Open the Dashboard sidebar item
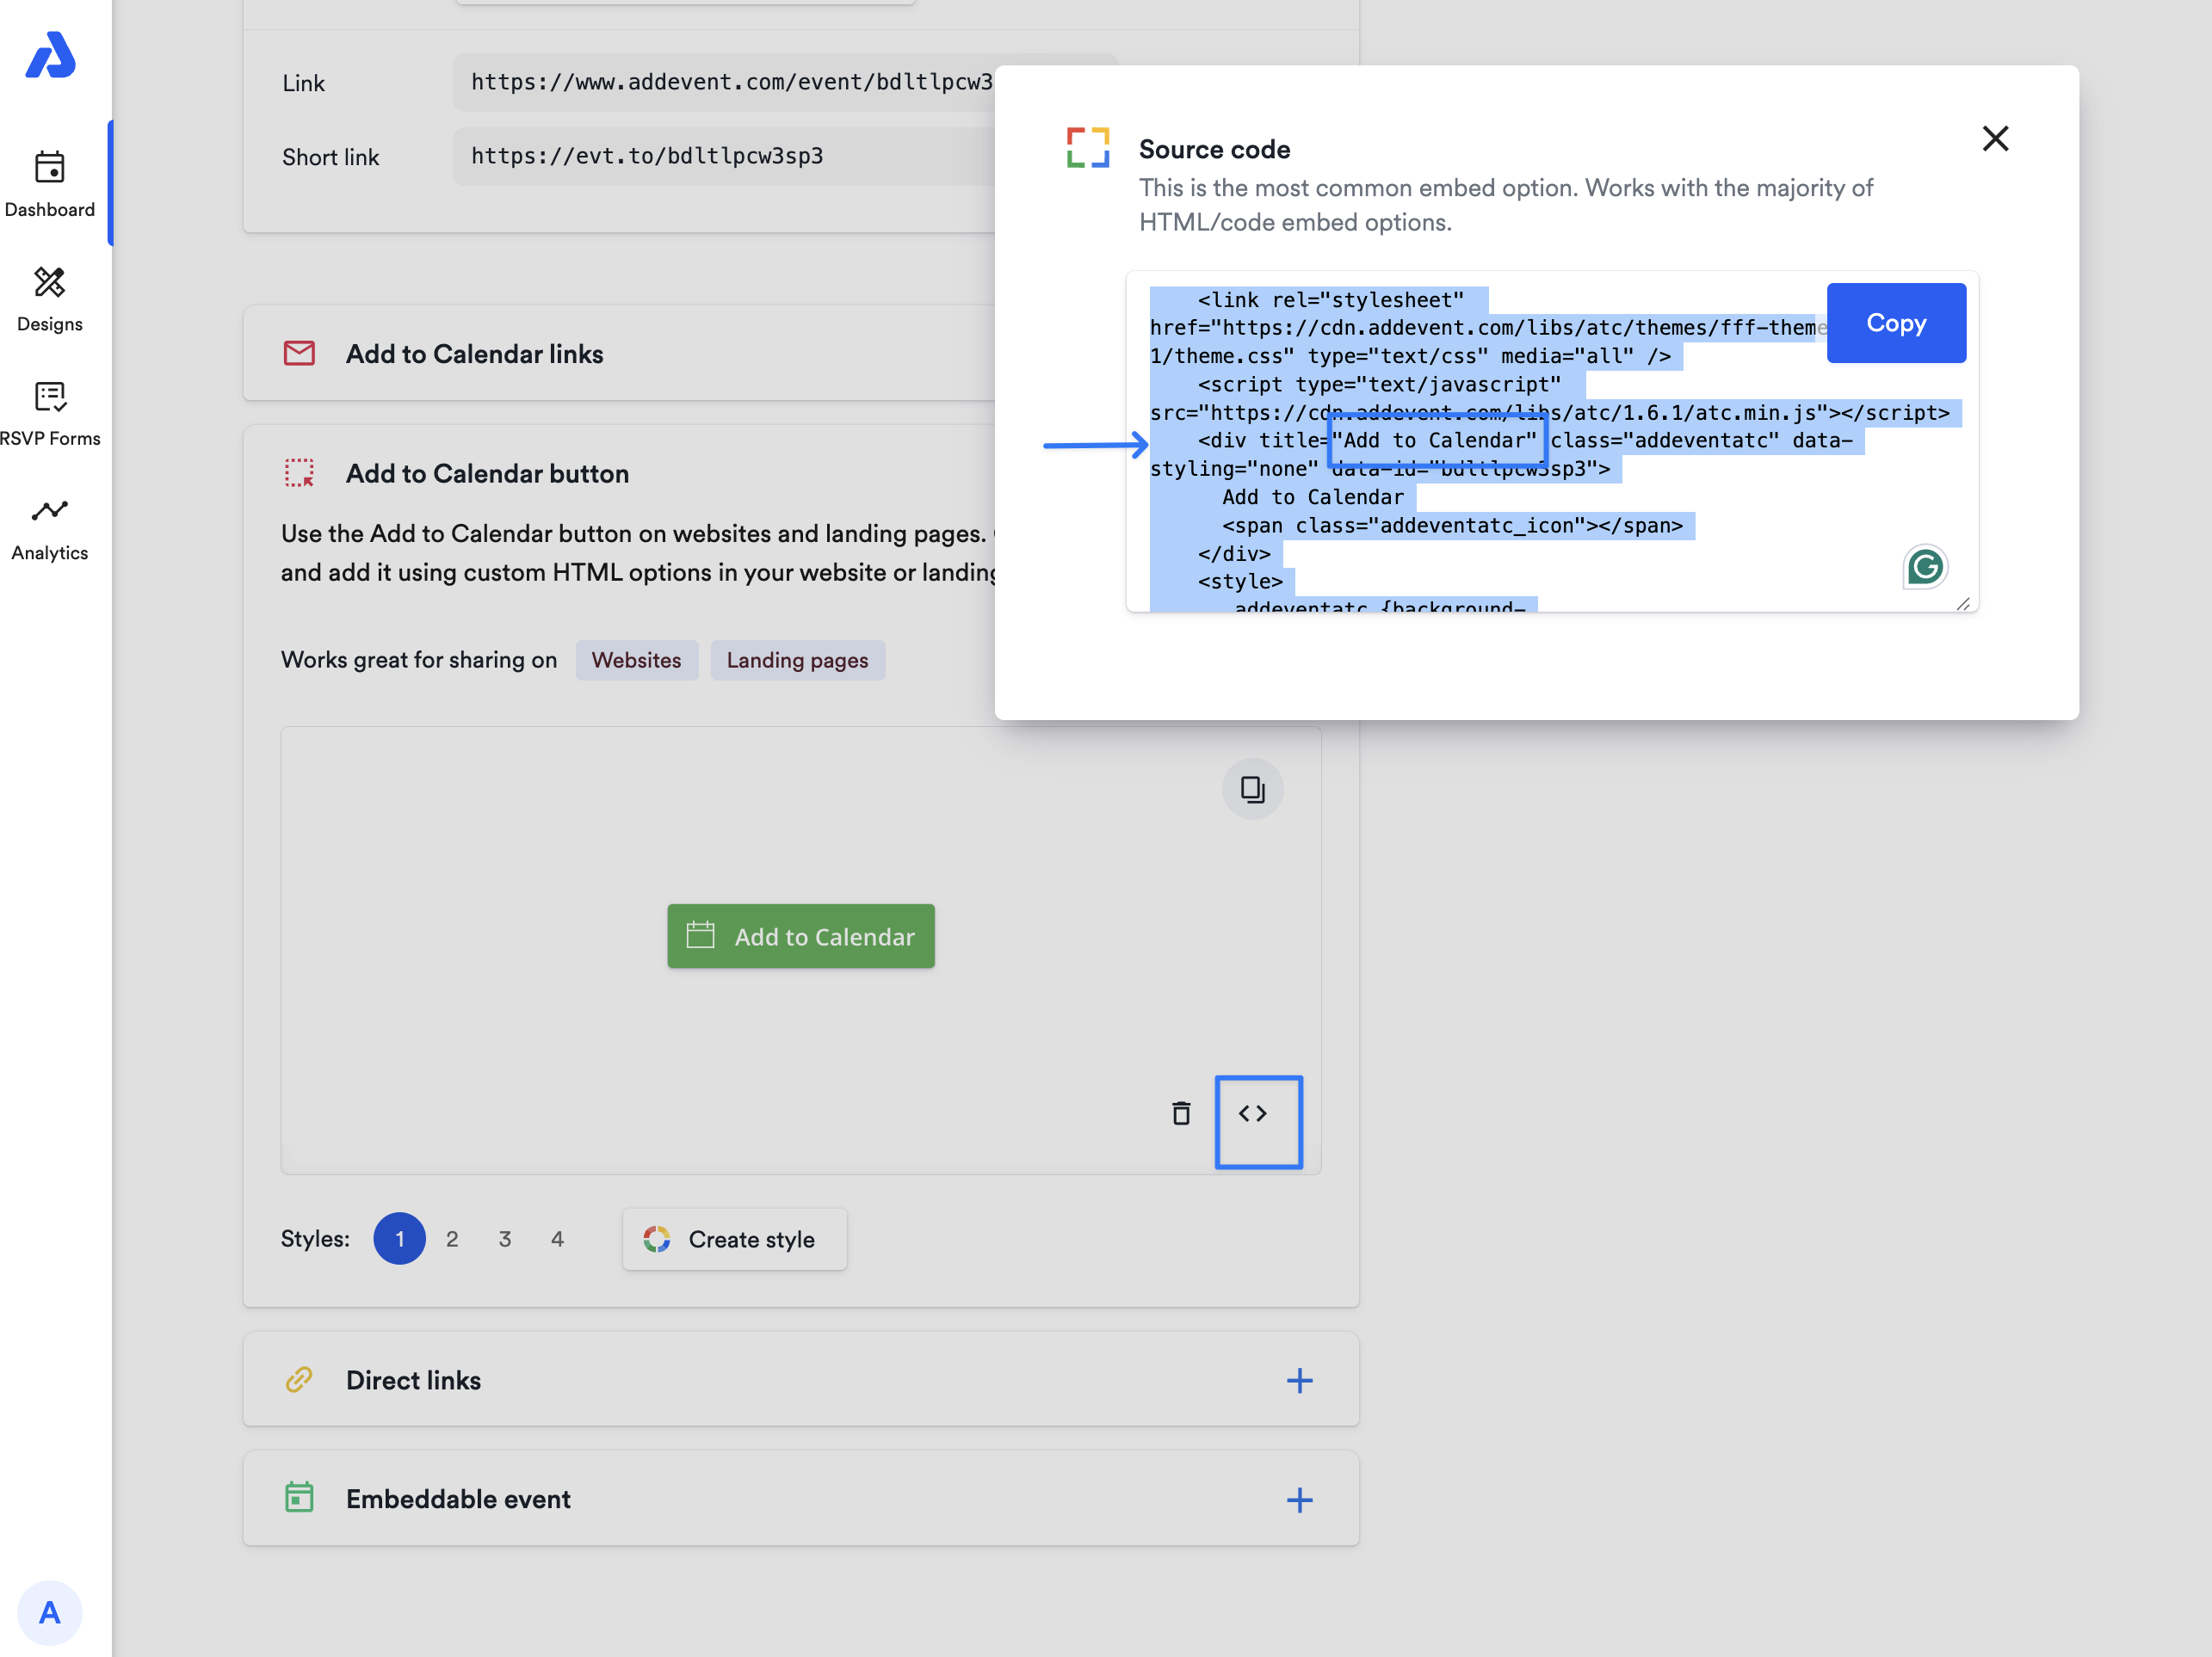 coord(50,183)
